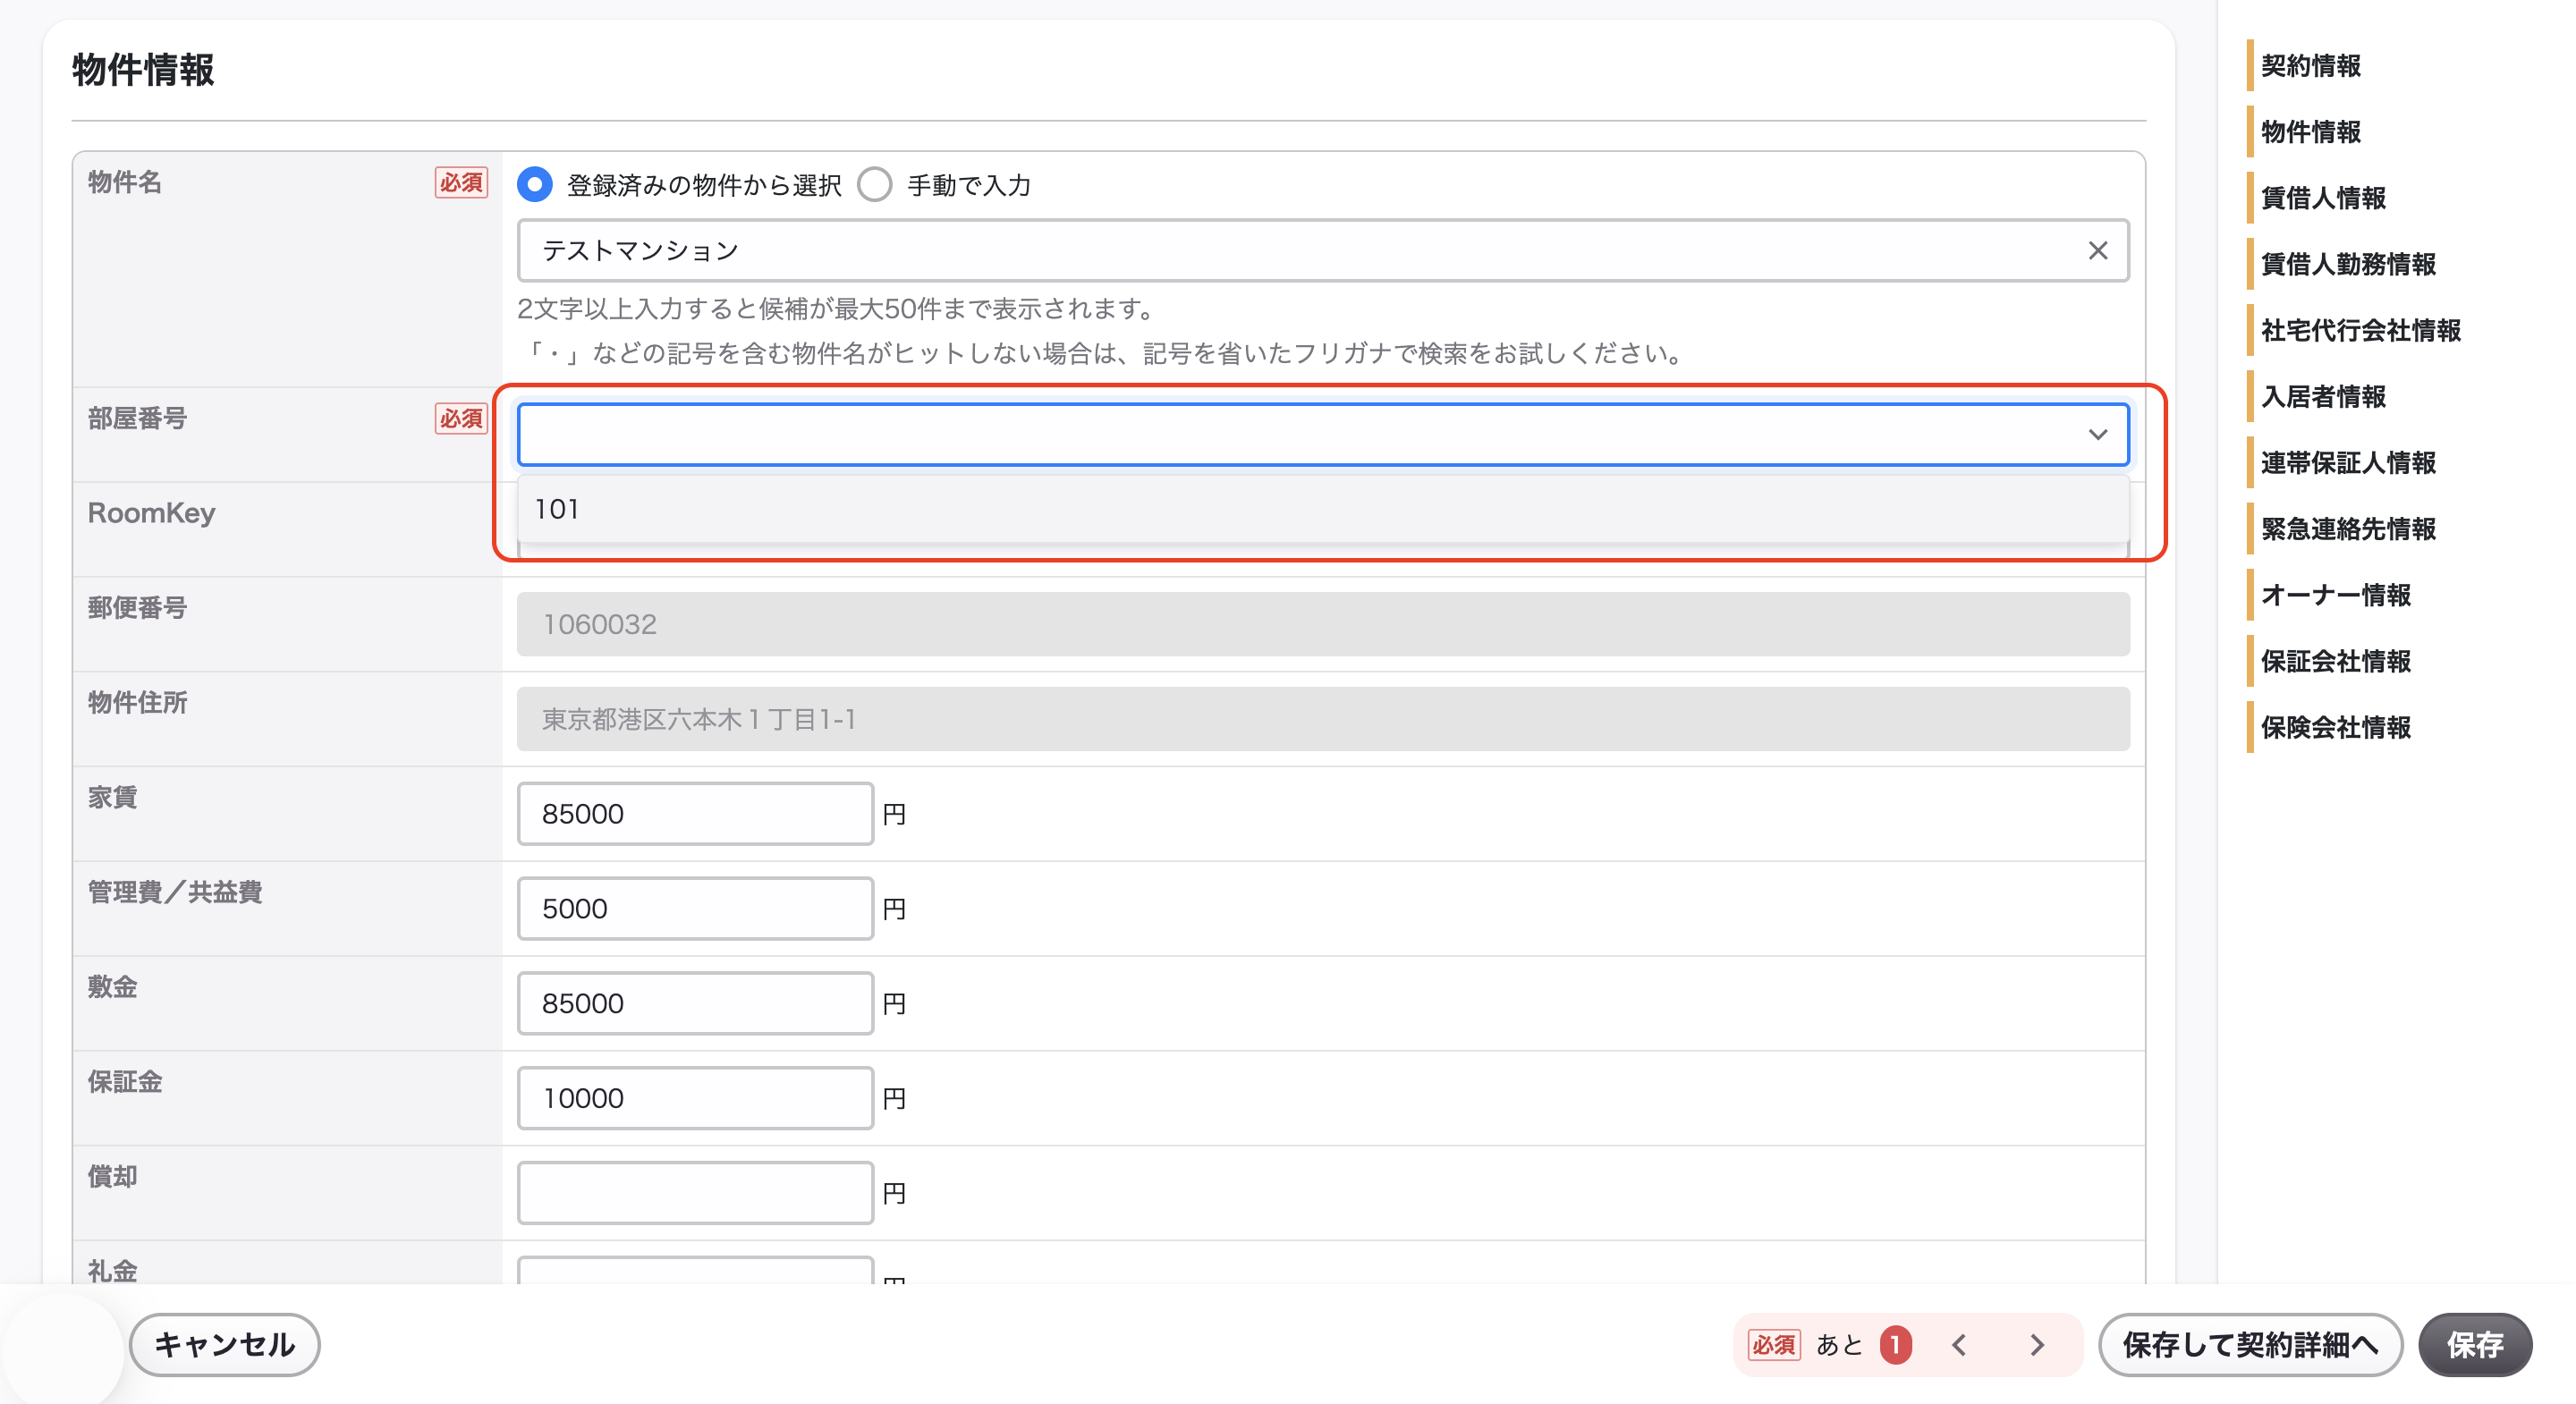Jump to 契約情報 section in sidebar
This screenshot has width=2576, height=1404.
point(2310,66)
